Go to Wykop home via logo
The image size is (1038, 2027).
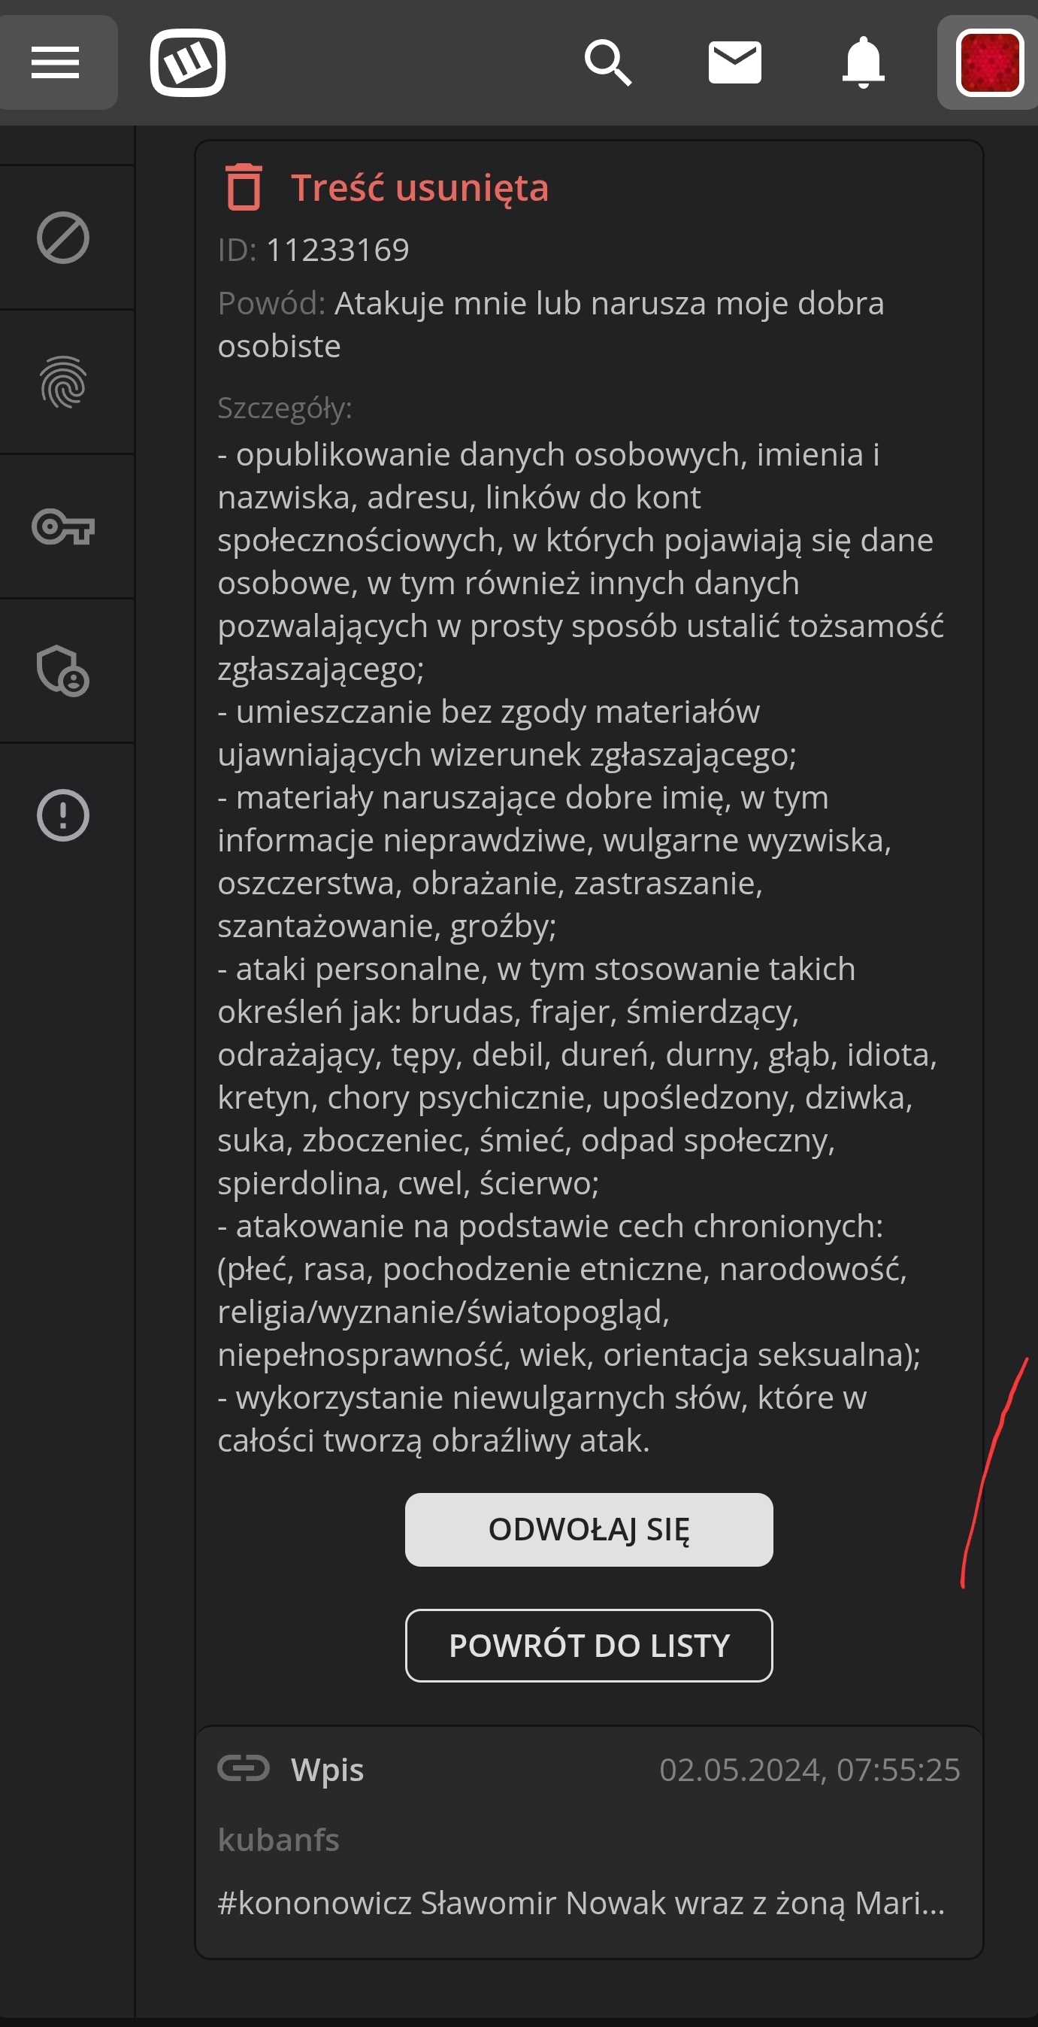point(187,62)
